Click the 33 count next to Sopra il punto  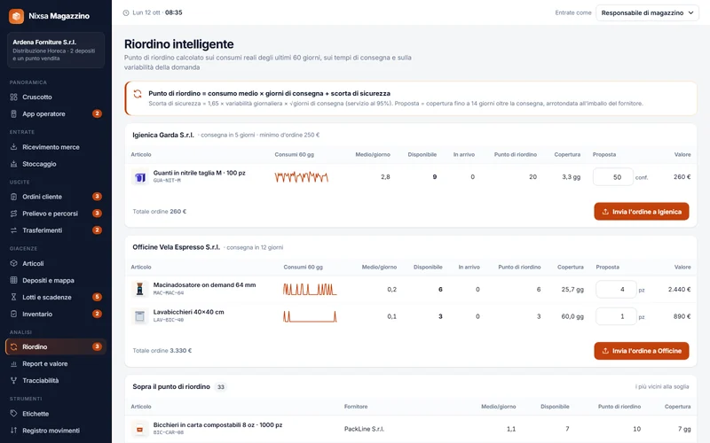coord(220,387)
